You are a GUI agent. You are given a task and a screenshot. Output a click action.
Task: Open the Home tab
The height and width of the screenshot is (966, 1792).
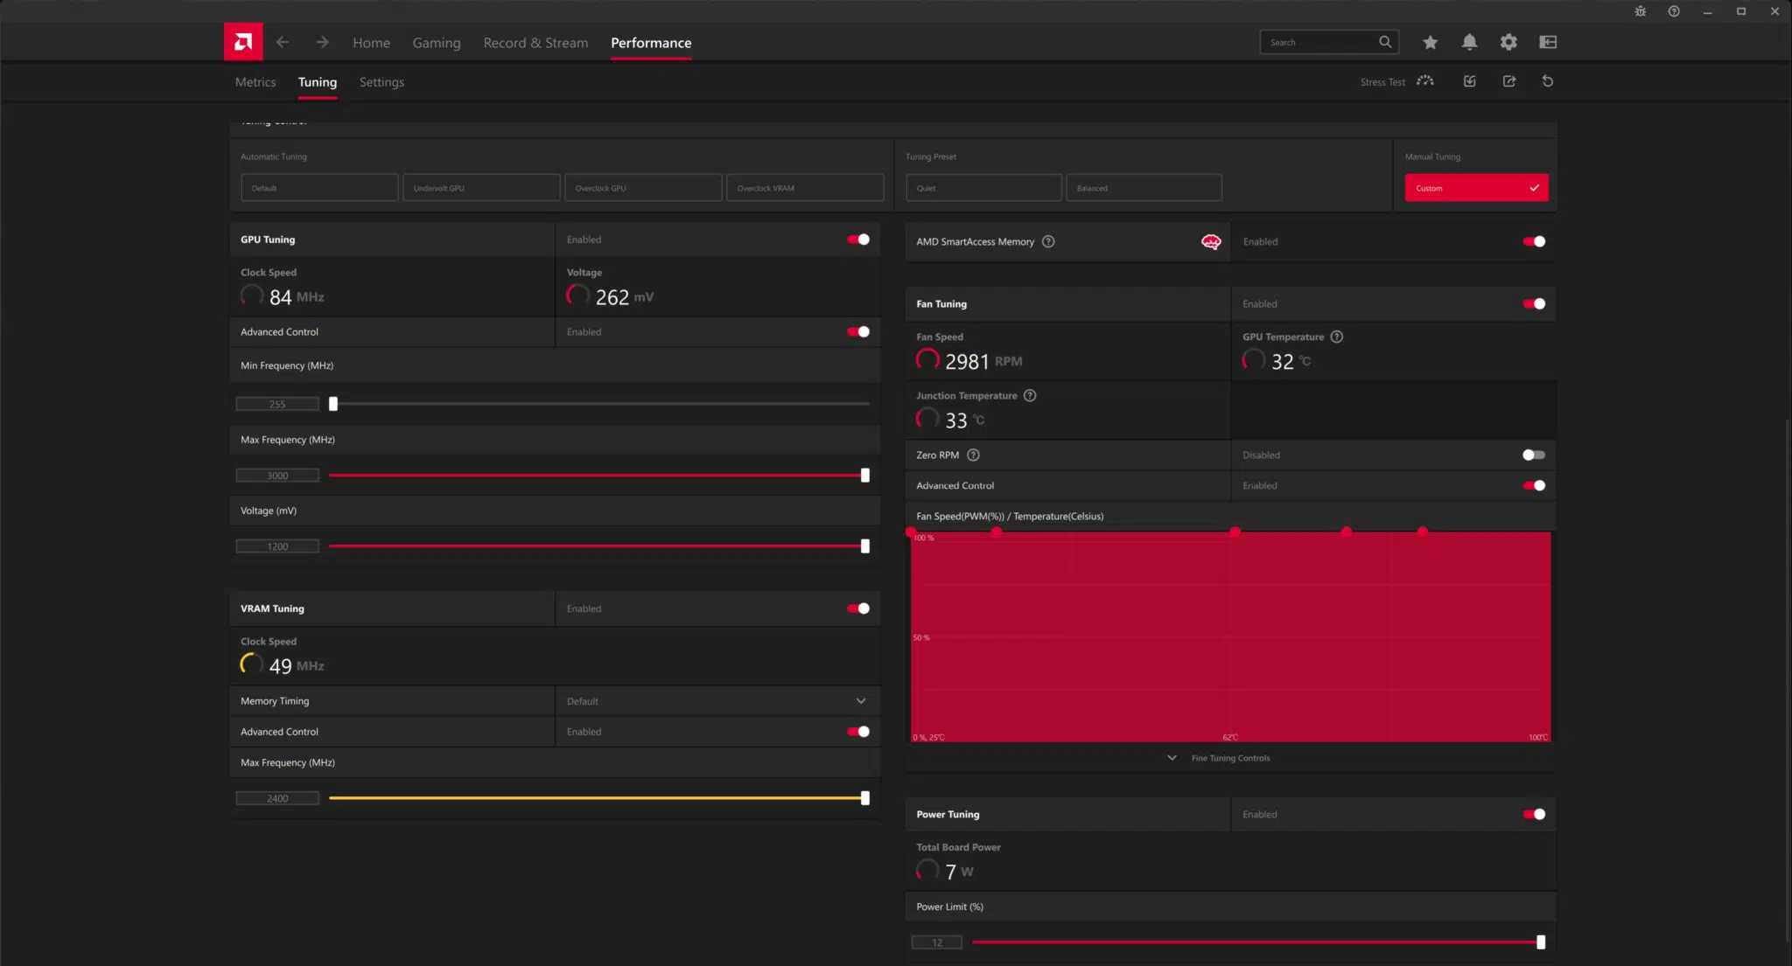(371, 42)
